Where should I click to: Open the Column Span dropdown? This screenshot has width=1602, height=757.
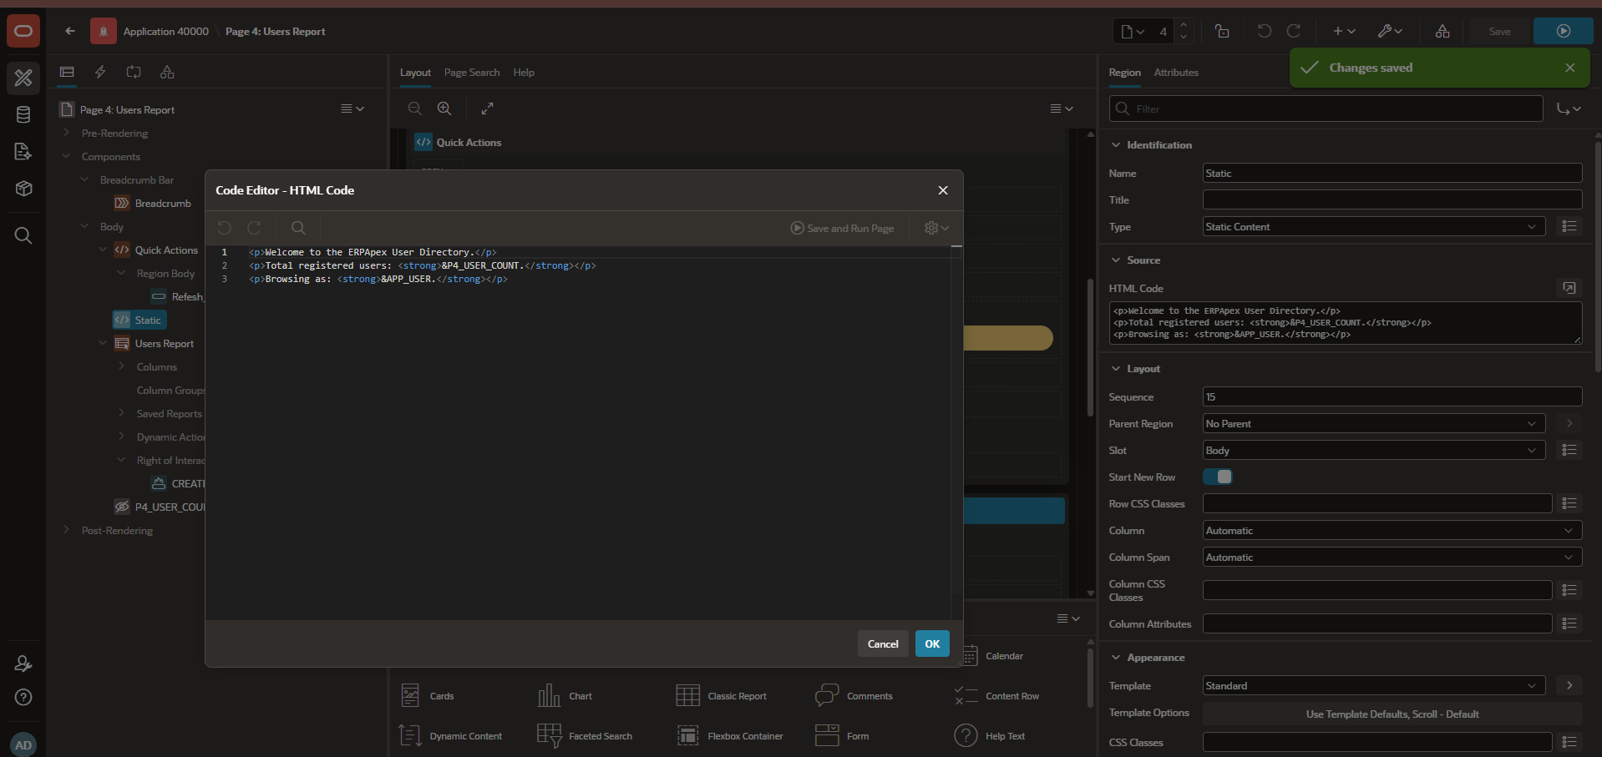pos(1392,558)
